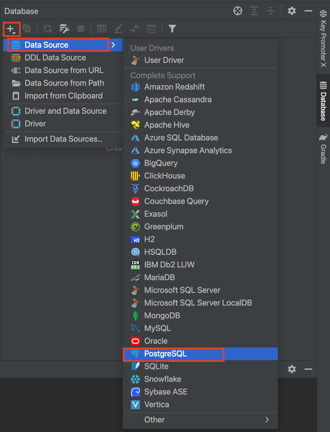The image size is (330, 432).
Task: Open Database panel settings gear
Action: 292,11
